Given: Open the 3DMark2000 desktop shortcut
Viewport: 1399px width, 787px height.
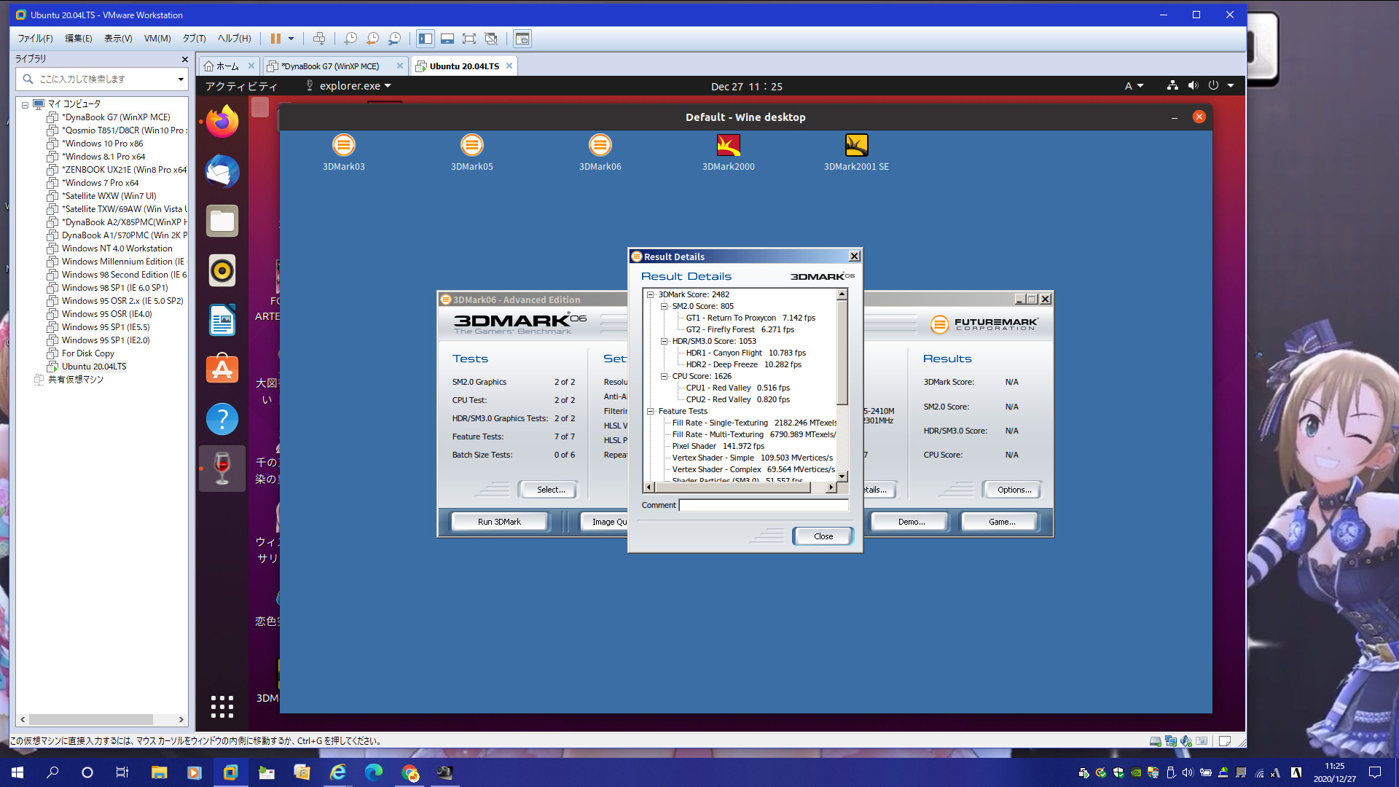Looking at the screenshot, I should click(x=729, y=152).
